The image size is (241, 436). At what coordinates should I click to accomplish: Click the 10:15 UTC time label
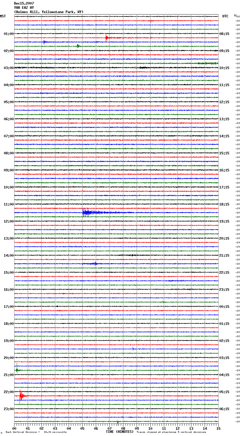tap(224, 68)
